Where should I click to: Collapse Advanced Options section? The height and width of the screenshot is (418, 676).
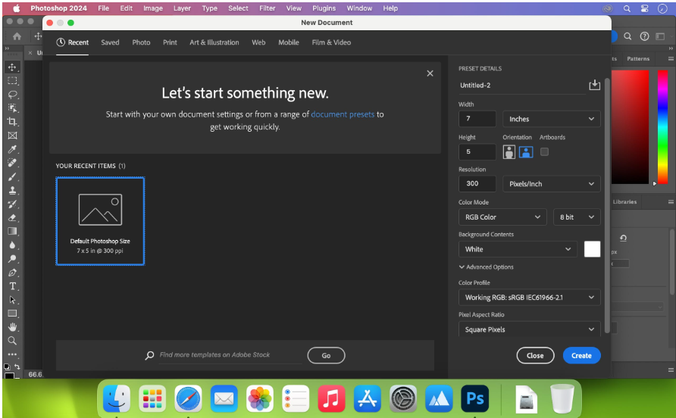[x=487, y=267]
